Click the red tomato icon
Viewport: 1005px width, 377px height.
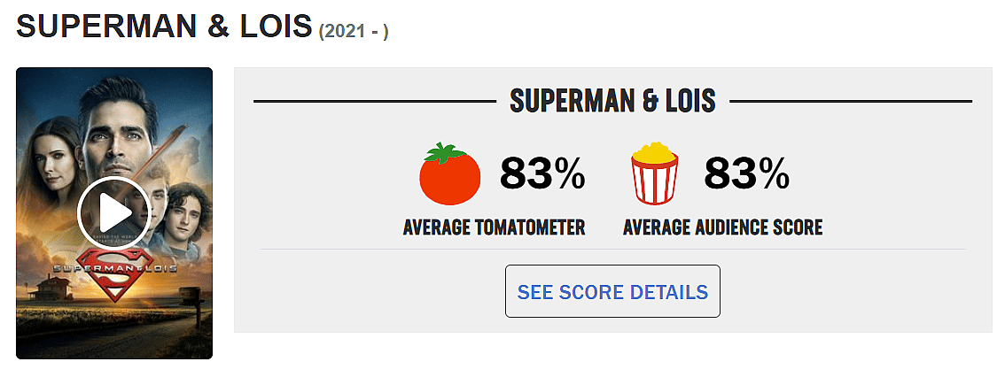coord(449,174)
